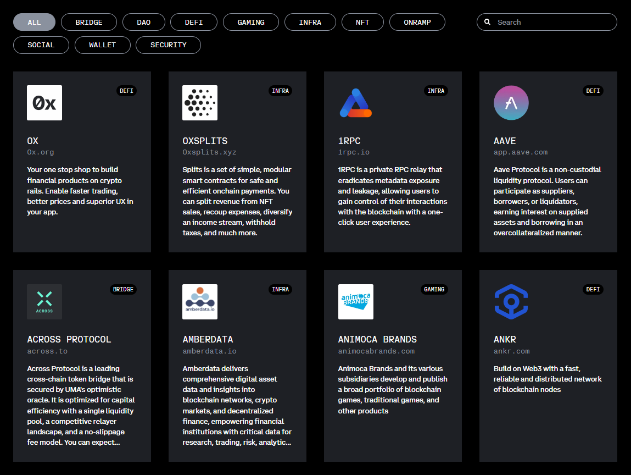This screenshot has width=631, height=475.
Task: Open the AAVE card title
Action: pos(505,141)
